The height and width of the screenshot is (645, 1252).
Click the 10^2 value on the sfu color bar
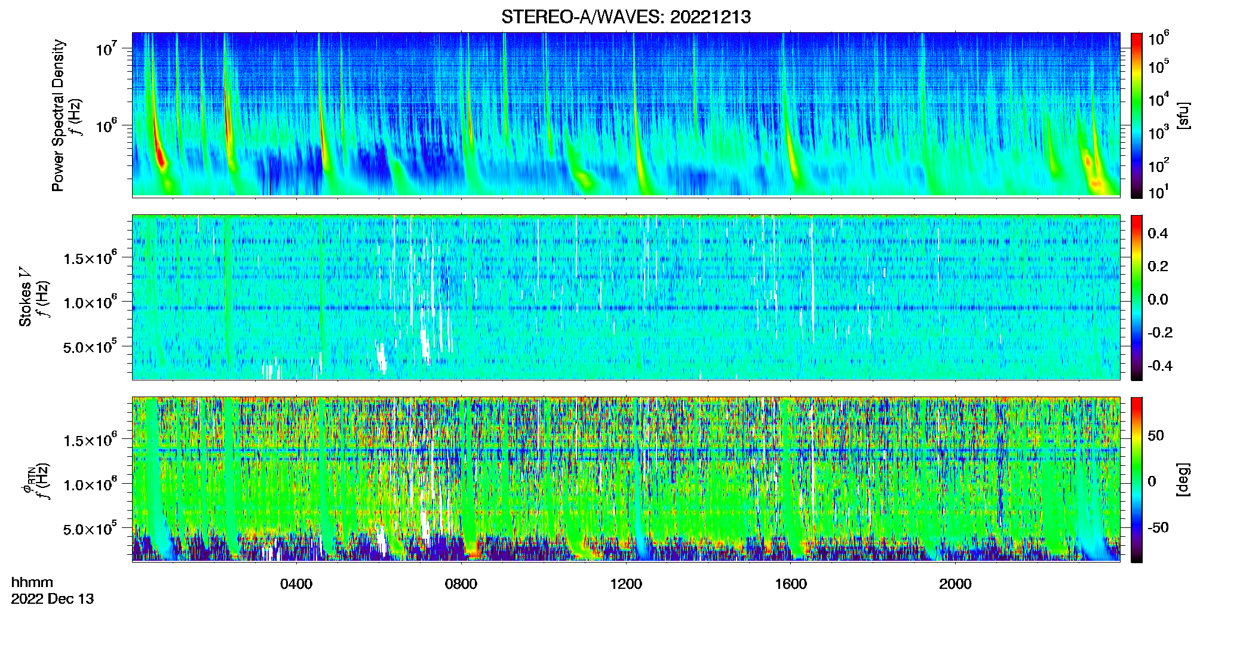[1159, 165]
